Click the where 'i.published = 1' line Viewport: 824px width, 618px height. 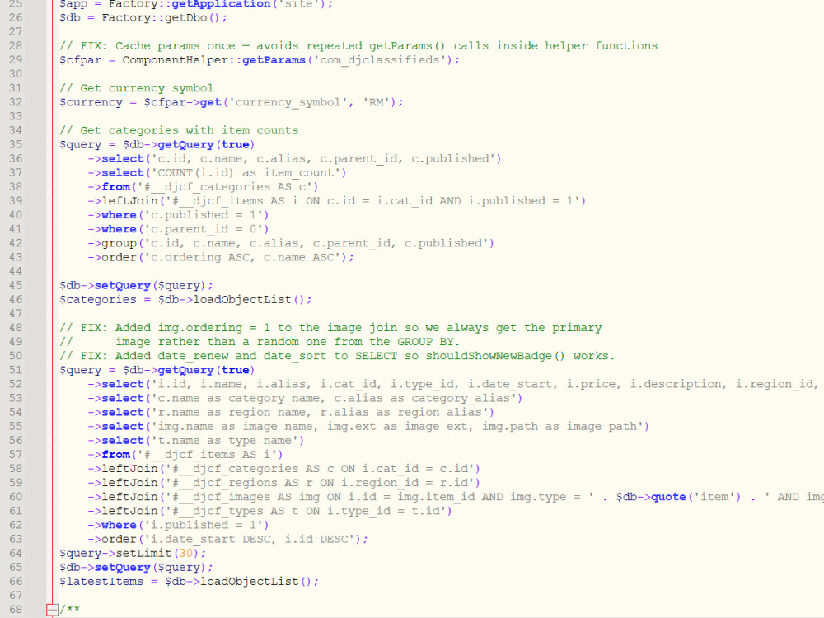pos(178,525)
